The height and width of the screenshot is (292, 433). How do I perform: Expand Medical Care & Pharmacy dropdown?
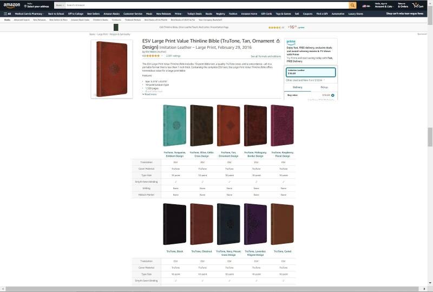(x=30, y=14)
